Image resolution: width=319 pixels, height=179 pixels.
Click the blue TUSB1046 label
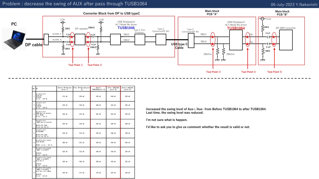(126, 28)
